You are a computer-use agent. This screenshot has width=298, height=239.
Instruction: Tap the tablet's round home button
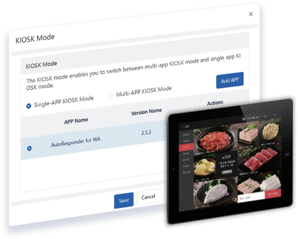point(287,153)
